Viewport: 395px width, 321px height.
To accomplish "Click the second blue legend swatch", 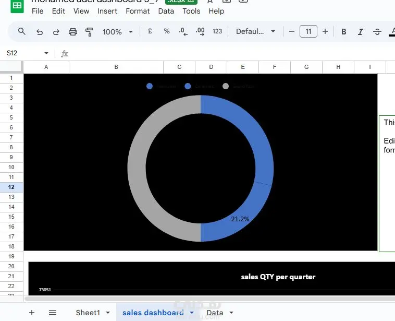I will click(x=188, y=86).
